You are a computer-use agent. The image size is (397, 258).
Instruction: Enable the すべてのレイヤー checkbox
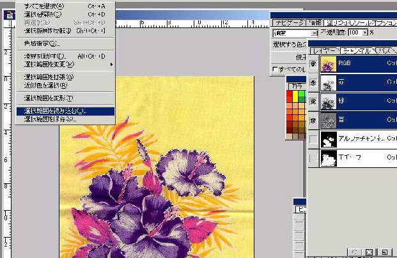[x=276, y=69]
